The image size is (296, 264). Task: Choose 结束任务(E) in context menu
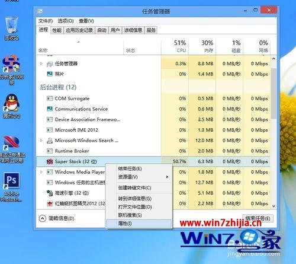coord(139,168)
